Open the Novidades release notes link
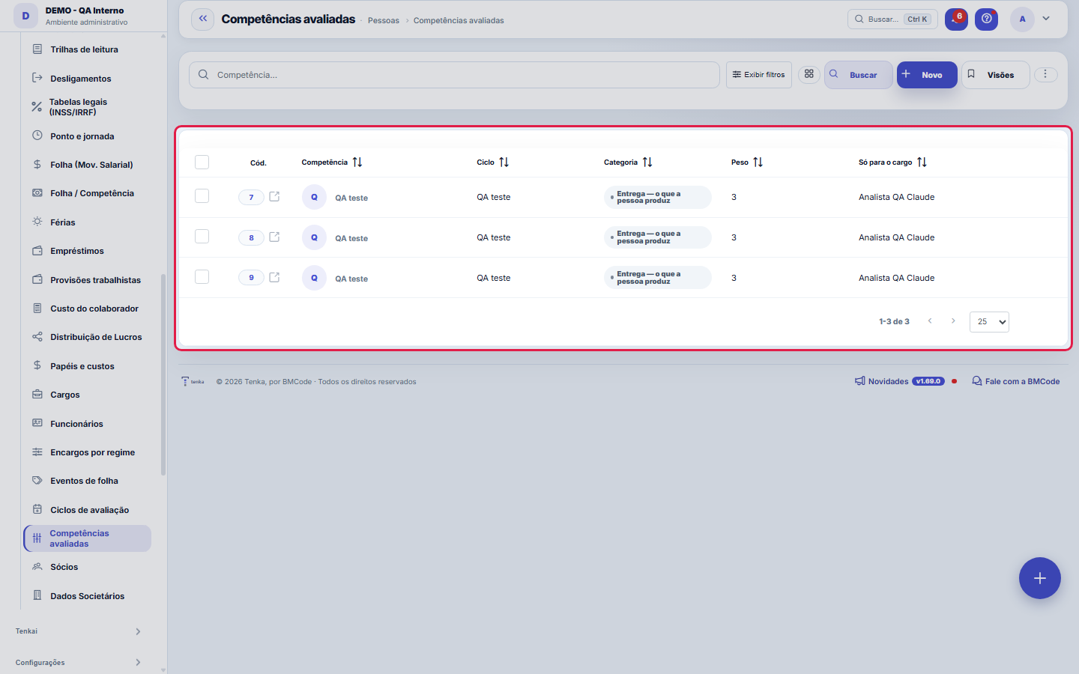The height and width of the screenshot is (674, 1079). (x=900, y=381)
